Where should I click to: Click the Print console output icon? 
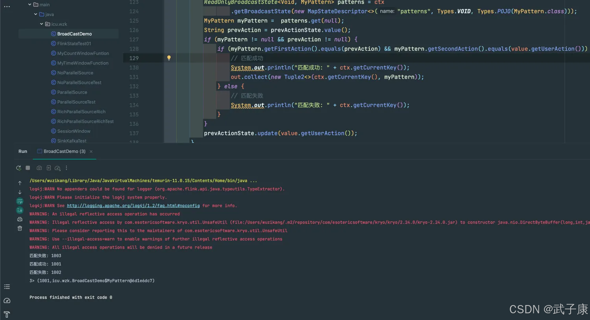[20, 219]
